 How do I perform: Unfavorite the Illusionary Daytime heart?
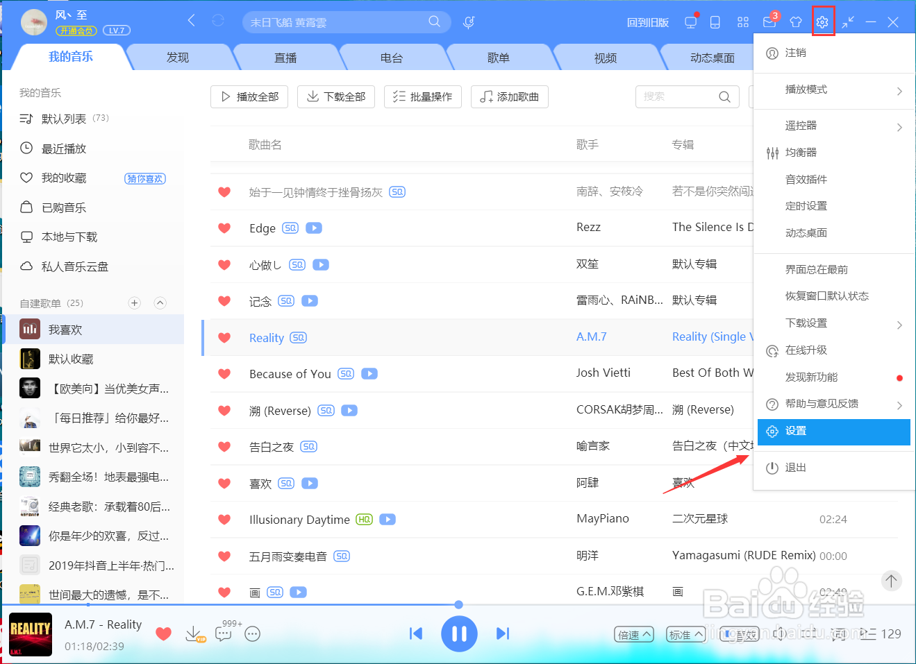pyautogui.click(x=224, y=519)
